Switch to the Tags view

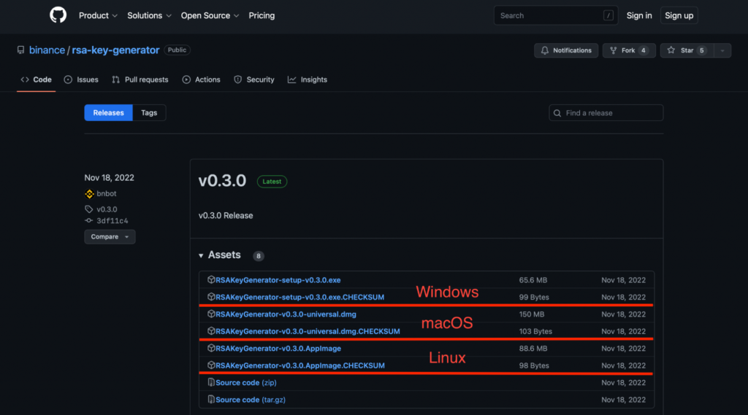point(149,113)
